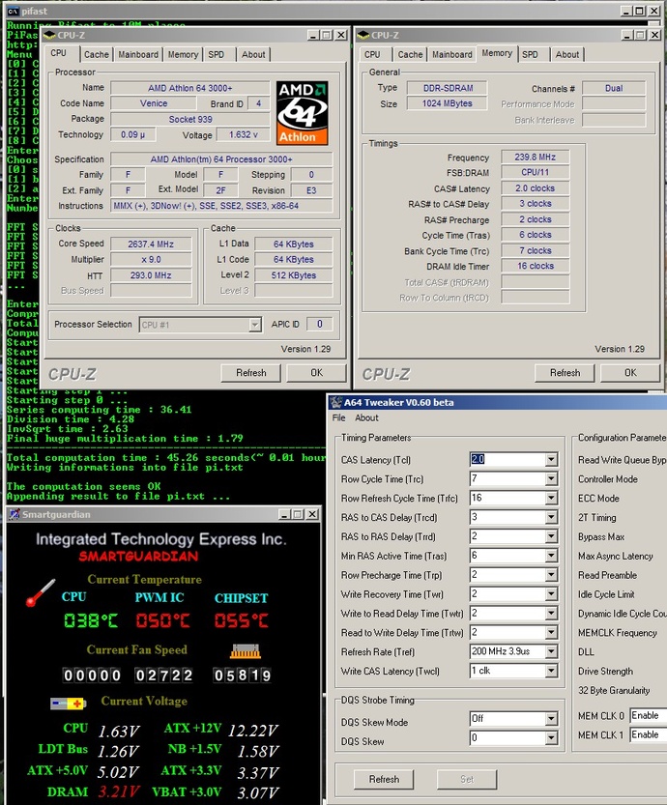
Task: Expand the Read to Write Delay dropdown
Action: point(551,632)
